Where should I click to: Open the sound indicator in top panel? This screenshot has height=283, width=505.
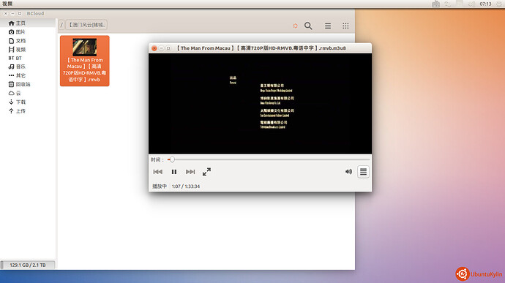[471, 4]
